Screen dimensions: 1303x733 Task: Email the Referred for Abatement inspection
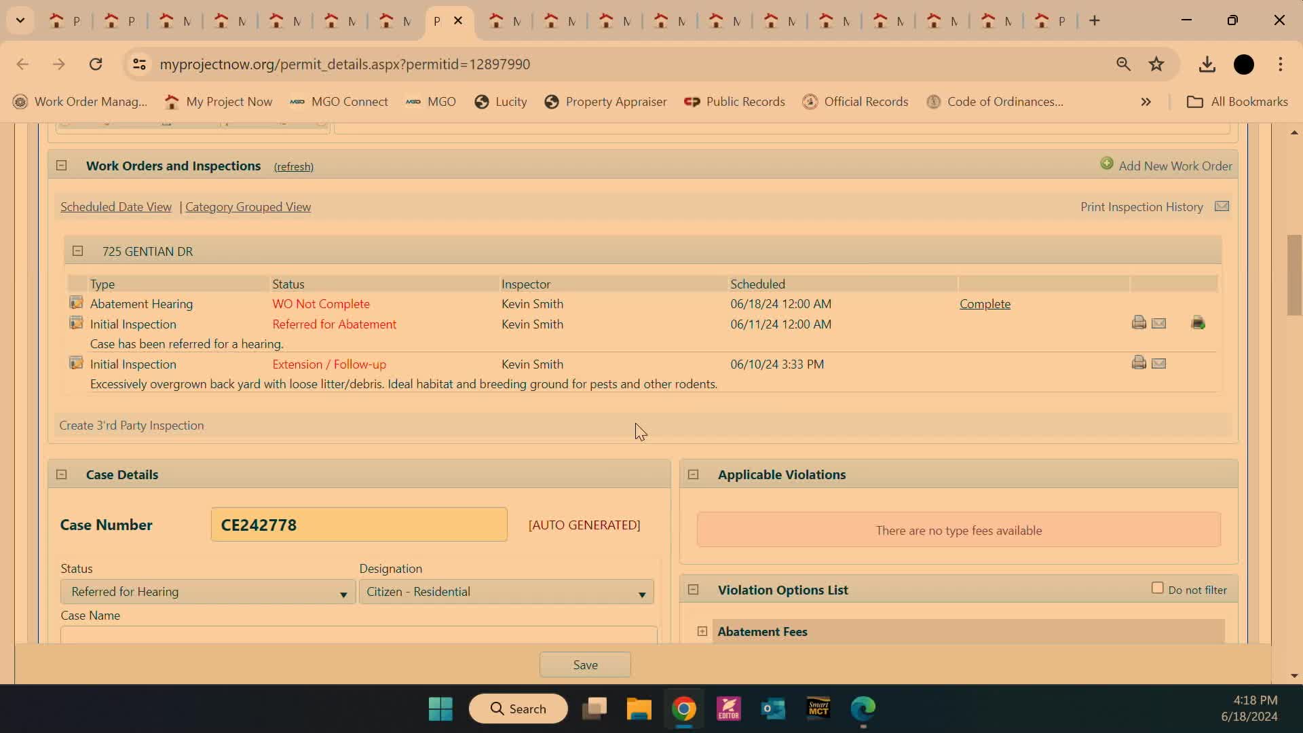(x=1158, y=323)
